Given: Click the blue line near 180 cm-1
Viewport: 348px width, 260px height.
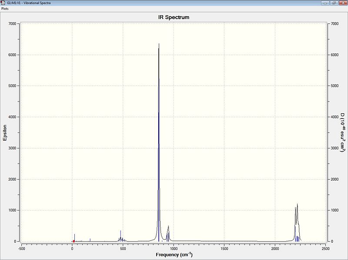Looking at the screenshot, I should pyautogui.click(x=90, y=240).
